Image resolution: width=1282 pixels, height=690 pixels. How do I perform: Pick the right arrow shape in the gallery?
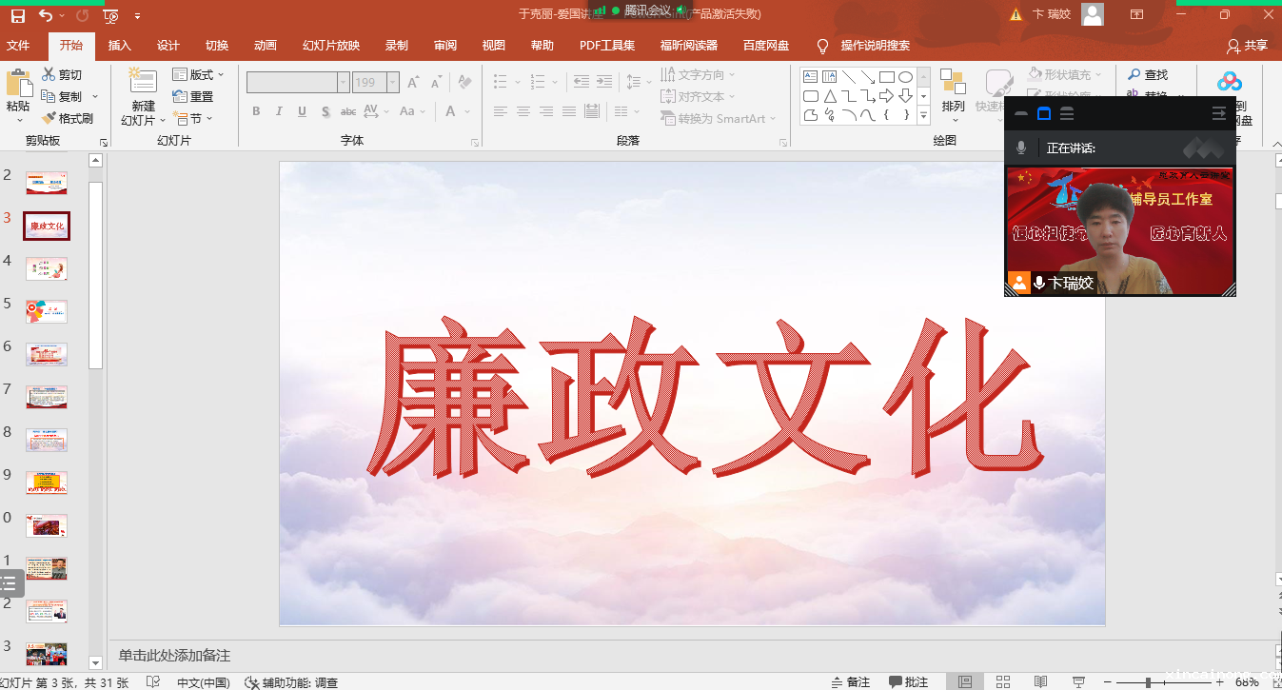(x=886, y=96)
